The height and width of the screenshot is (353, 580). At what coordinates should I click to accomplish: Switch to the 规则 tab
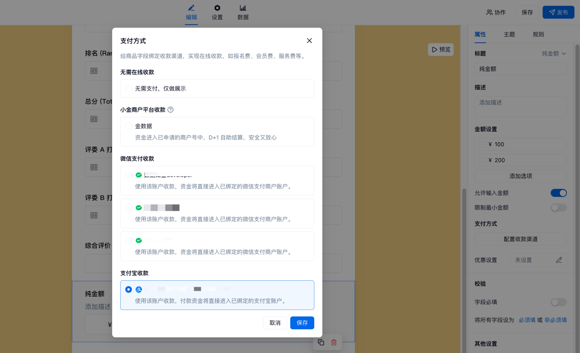point(538,35)
